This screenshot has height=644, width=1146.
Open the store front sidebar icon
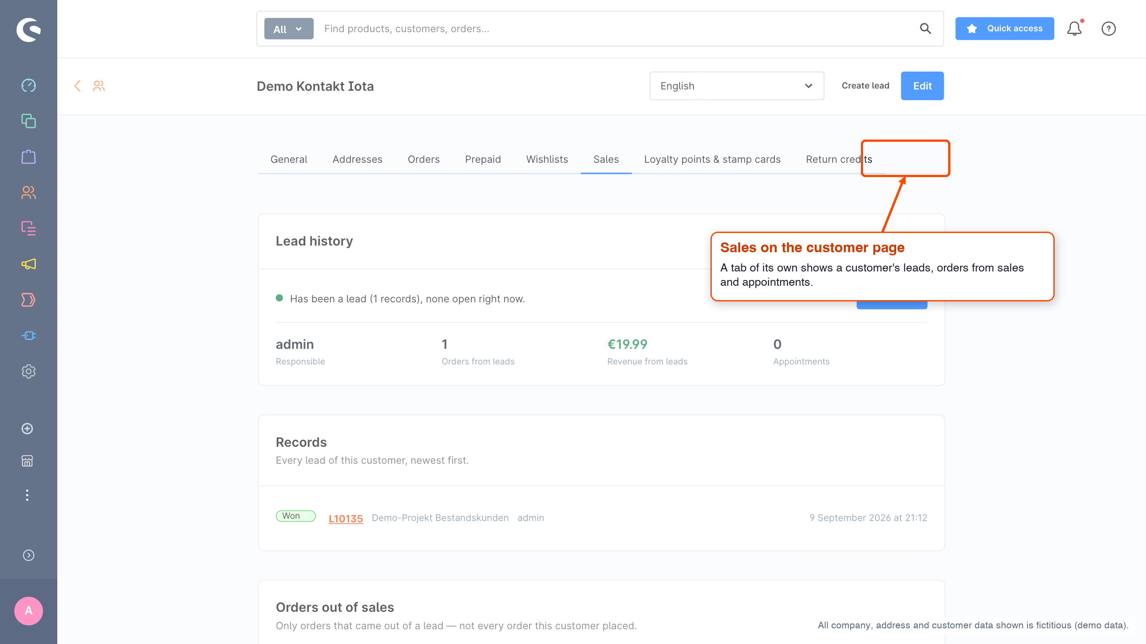(x=27, y=461)
